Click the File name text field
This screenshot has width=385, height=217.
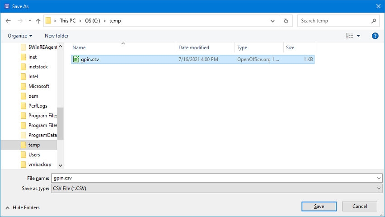pos(212,179)
